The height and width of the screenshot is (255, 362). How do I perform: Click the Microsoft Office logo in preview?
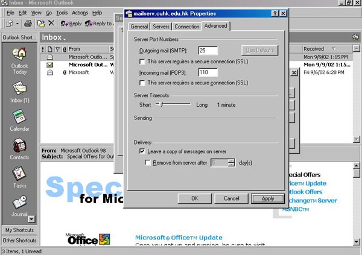[x=89, y=239]
